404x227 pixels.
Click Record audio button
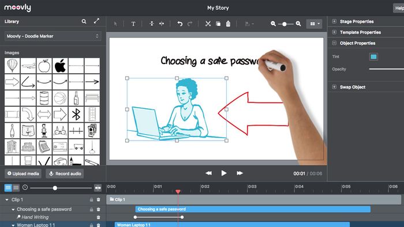point(65,173)
